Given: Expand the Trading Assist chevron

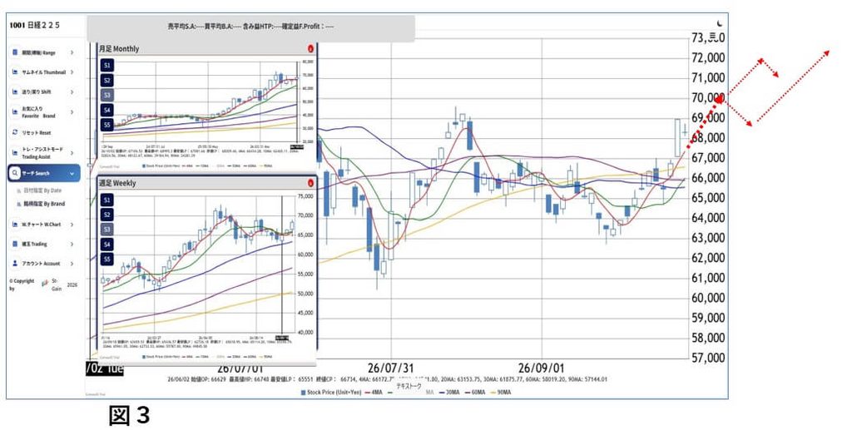Looking at the screenshot, I should click(72, 152).
